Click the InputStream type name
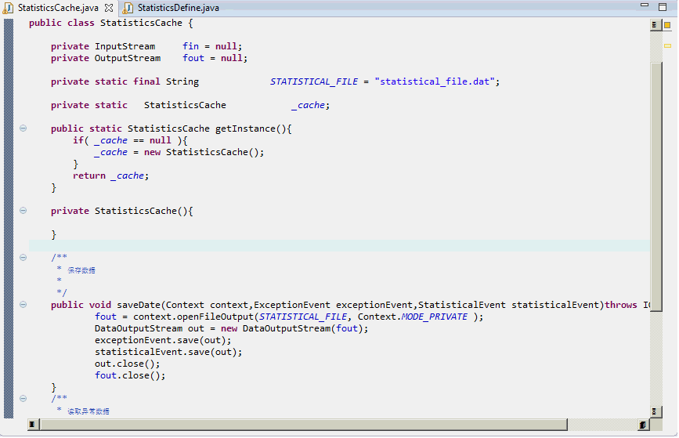 pyautogui.click(x=125, y=46)
